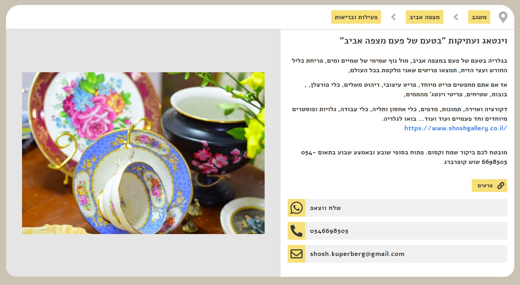
Task: Click chevron before פעילות ובריאות tag
Action: pos(393,17)
